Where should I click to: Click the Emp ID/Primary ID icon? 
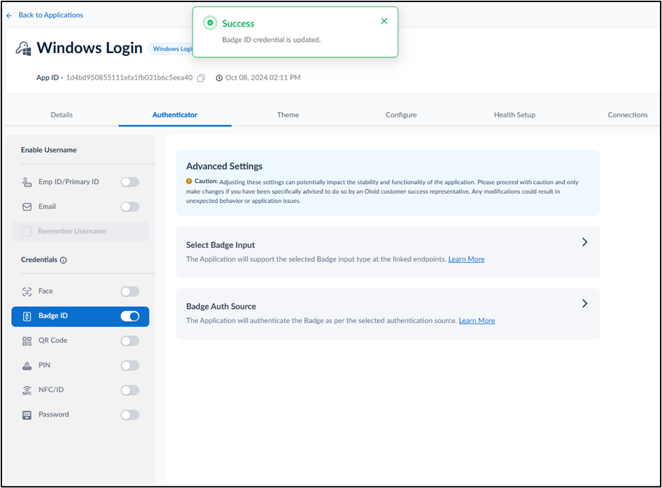[x=27, y=182]
